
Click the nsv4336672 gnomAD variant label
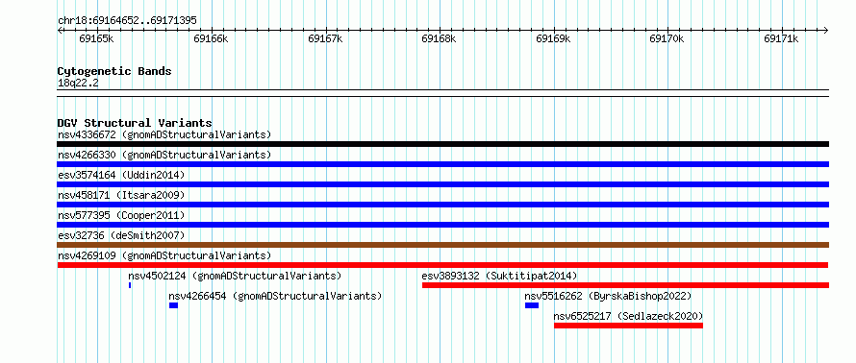(164, 134)
